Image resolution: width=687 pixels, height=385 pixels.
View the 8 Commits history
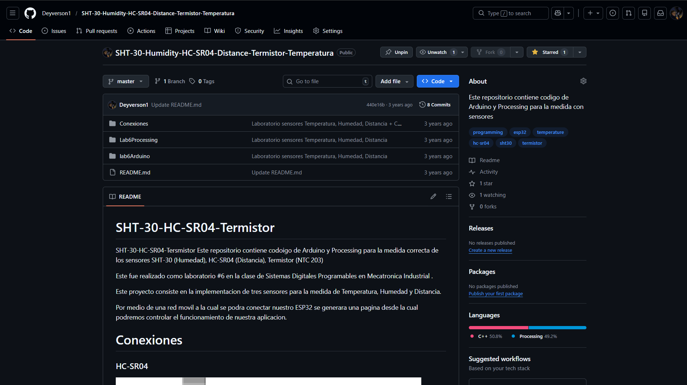[435, 105]
